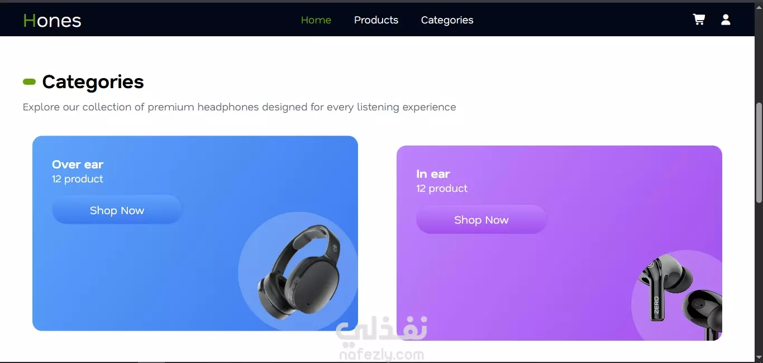The height and width of the screenshot is (363, 763).
Task: Select the Over ear category title
Action: tap(78, 164)
